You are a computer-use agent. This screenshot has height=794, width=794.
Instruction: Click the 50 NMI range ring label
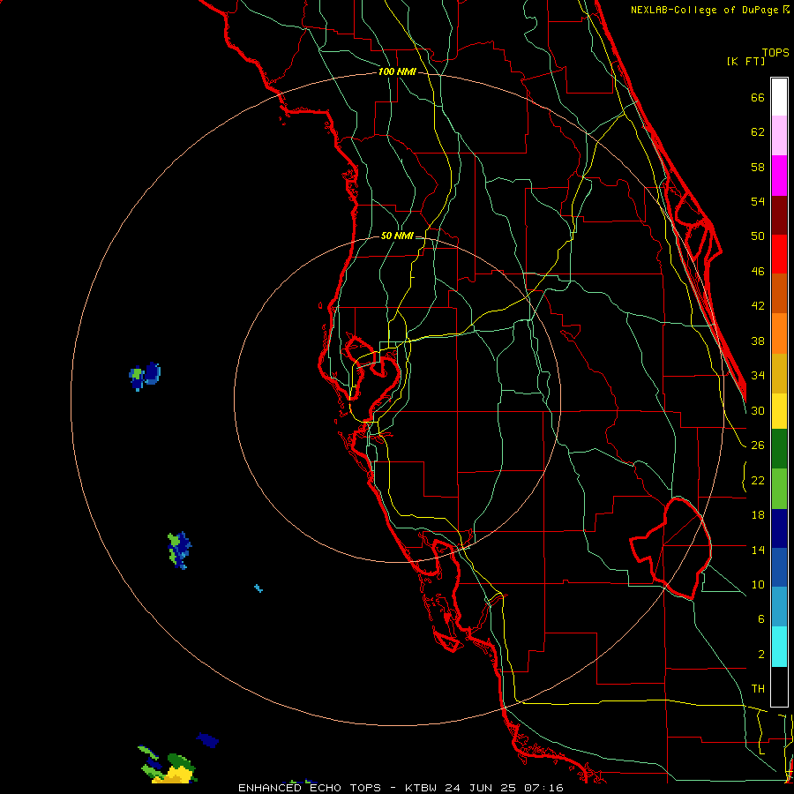(x=397, y=236)
